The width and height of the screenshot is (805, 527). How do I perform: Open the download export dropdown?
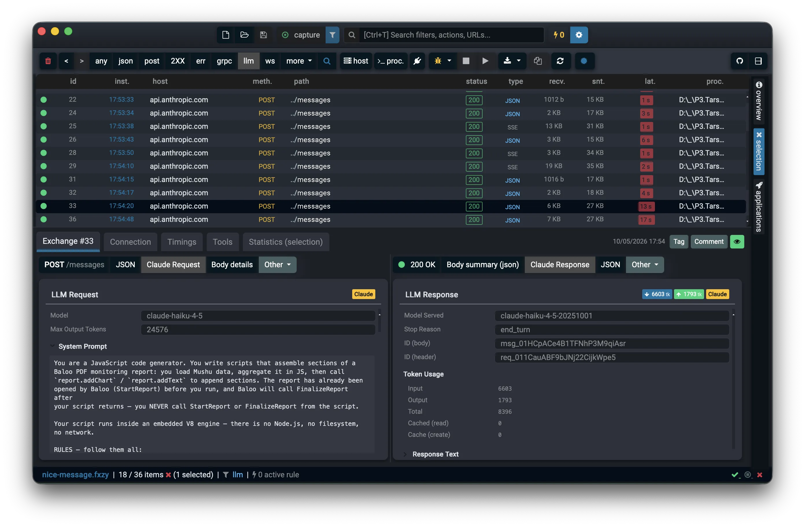(512, 61)
